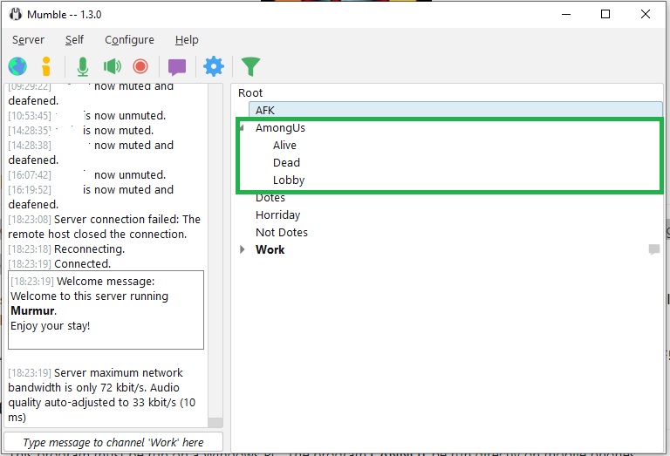Open the purple comment chat icon
This screenshot has height=456, width=670.
[x=177, y=67]
